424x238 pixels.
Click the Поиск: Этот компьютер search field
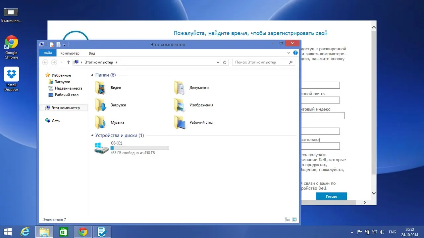click(x=264, y=62)
